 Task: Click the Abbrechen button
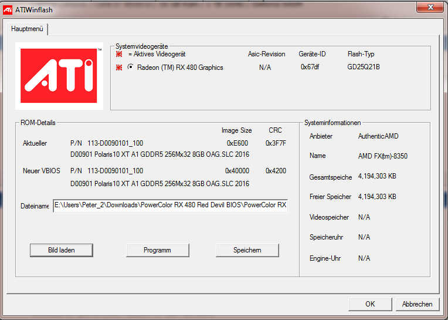click(x=418, y=304)
